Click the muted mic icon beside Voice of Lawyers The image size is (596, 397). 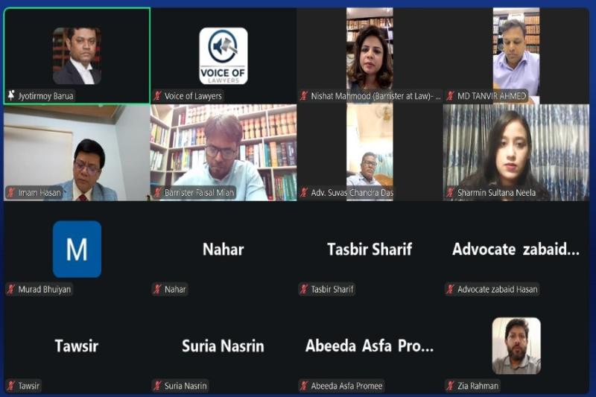point(157,96)
